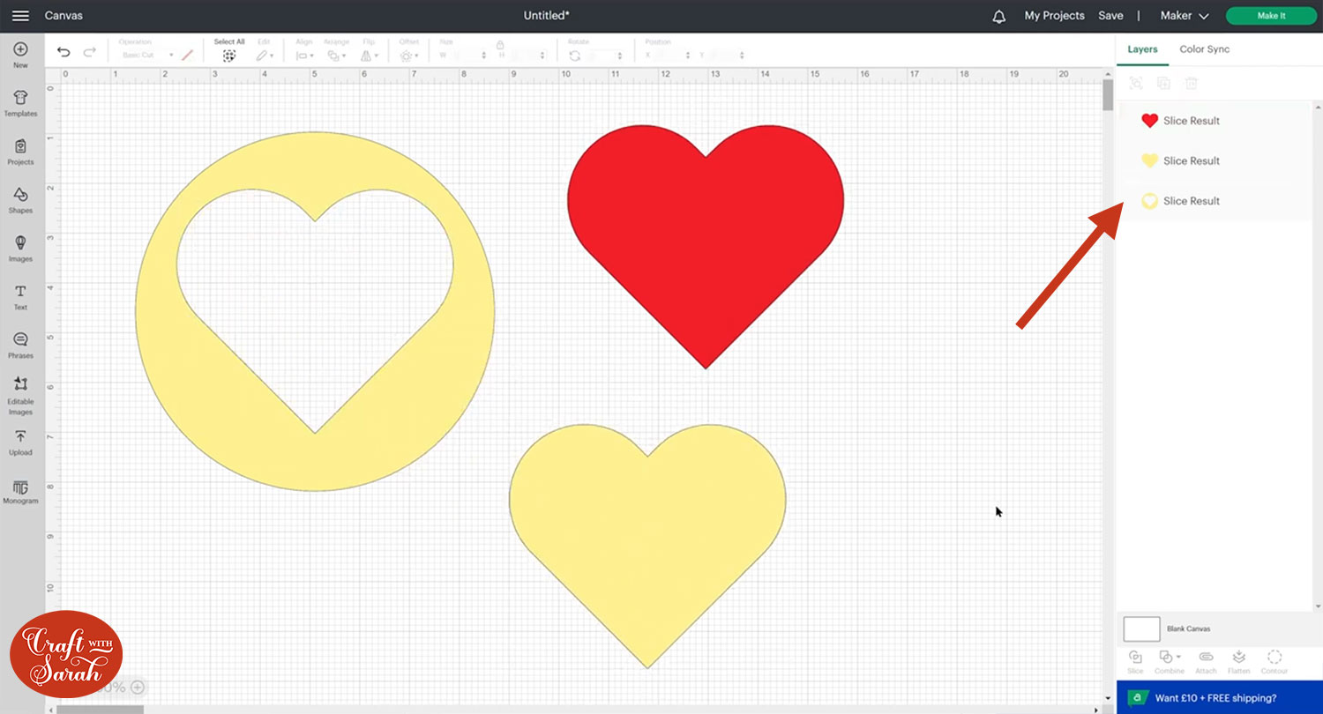The width and height of the screenshot is (1323, 714).
Task: Click the green Make It button
Action: coord(1271,16)
